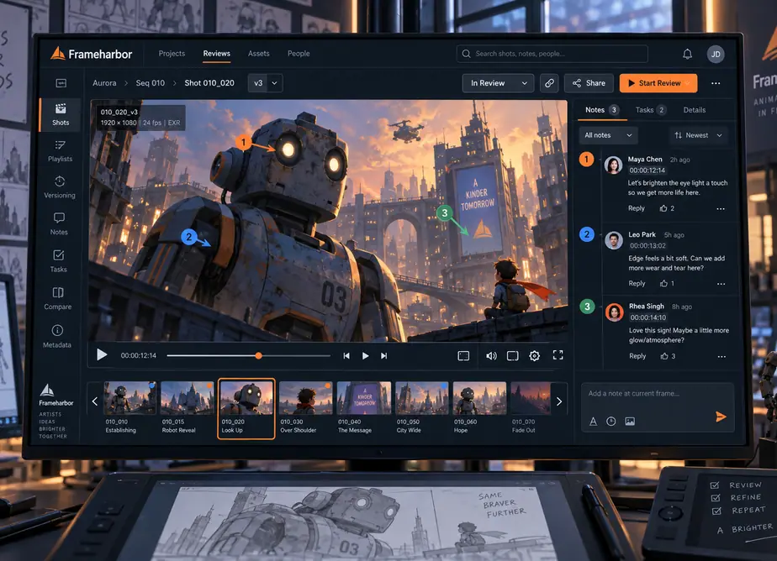Screen dimensions: 777x561
Task: Copy shot link with chain icon
Action: (550, 83)
